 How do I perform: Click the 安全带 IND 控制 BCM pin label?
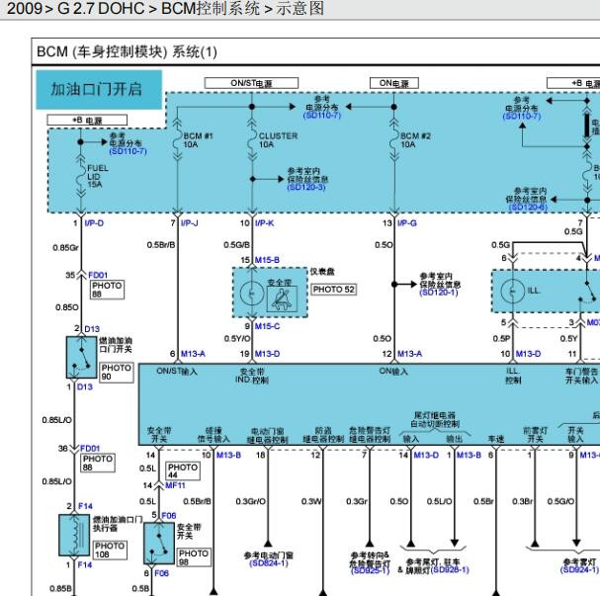[252, 376]
